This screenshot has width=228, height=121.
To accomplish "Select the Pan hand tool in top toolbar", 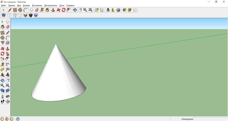I will (80, 10).
